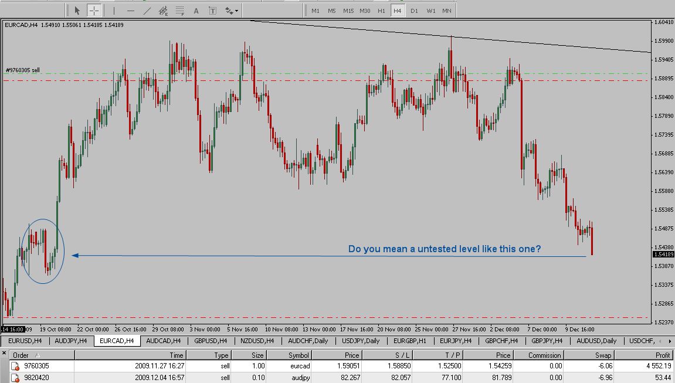Switch to the GBPUSD,H4 chart tab
The width and height of the screenshot is (675, 383).
pos(210,341)
